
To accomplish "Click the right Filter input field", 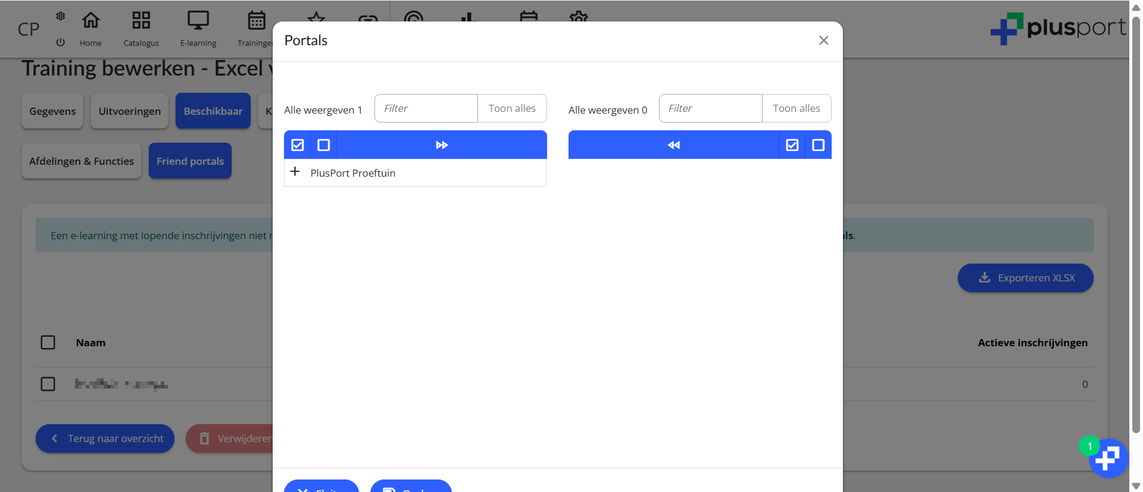I will tap(711, 108).
